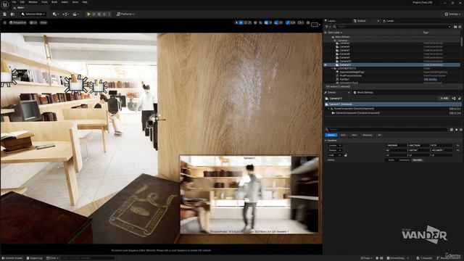Open the Platforms dropdown
The image size is (464, 261).
[x=125, y=14]
